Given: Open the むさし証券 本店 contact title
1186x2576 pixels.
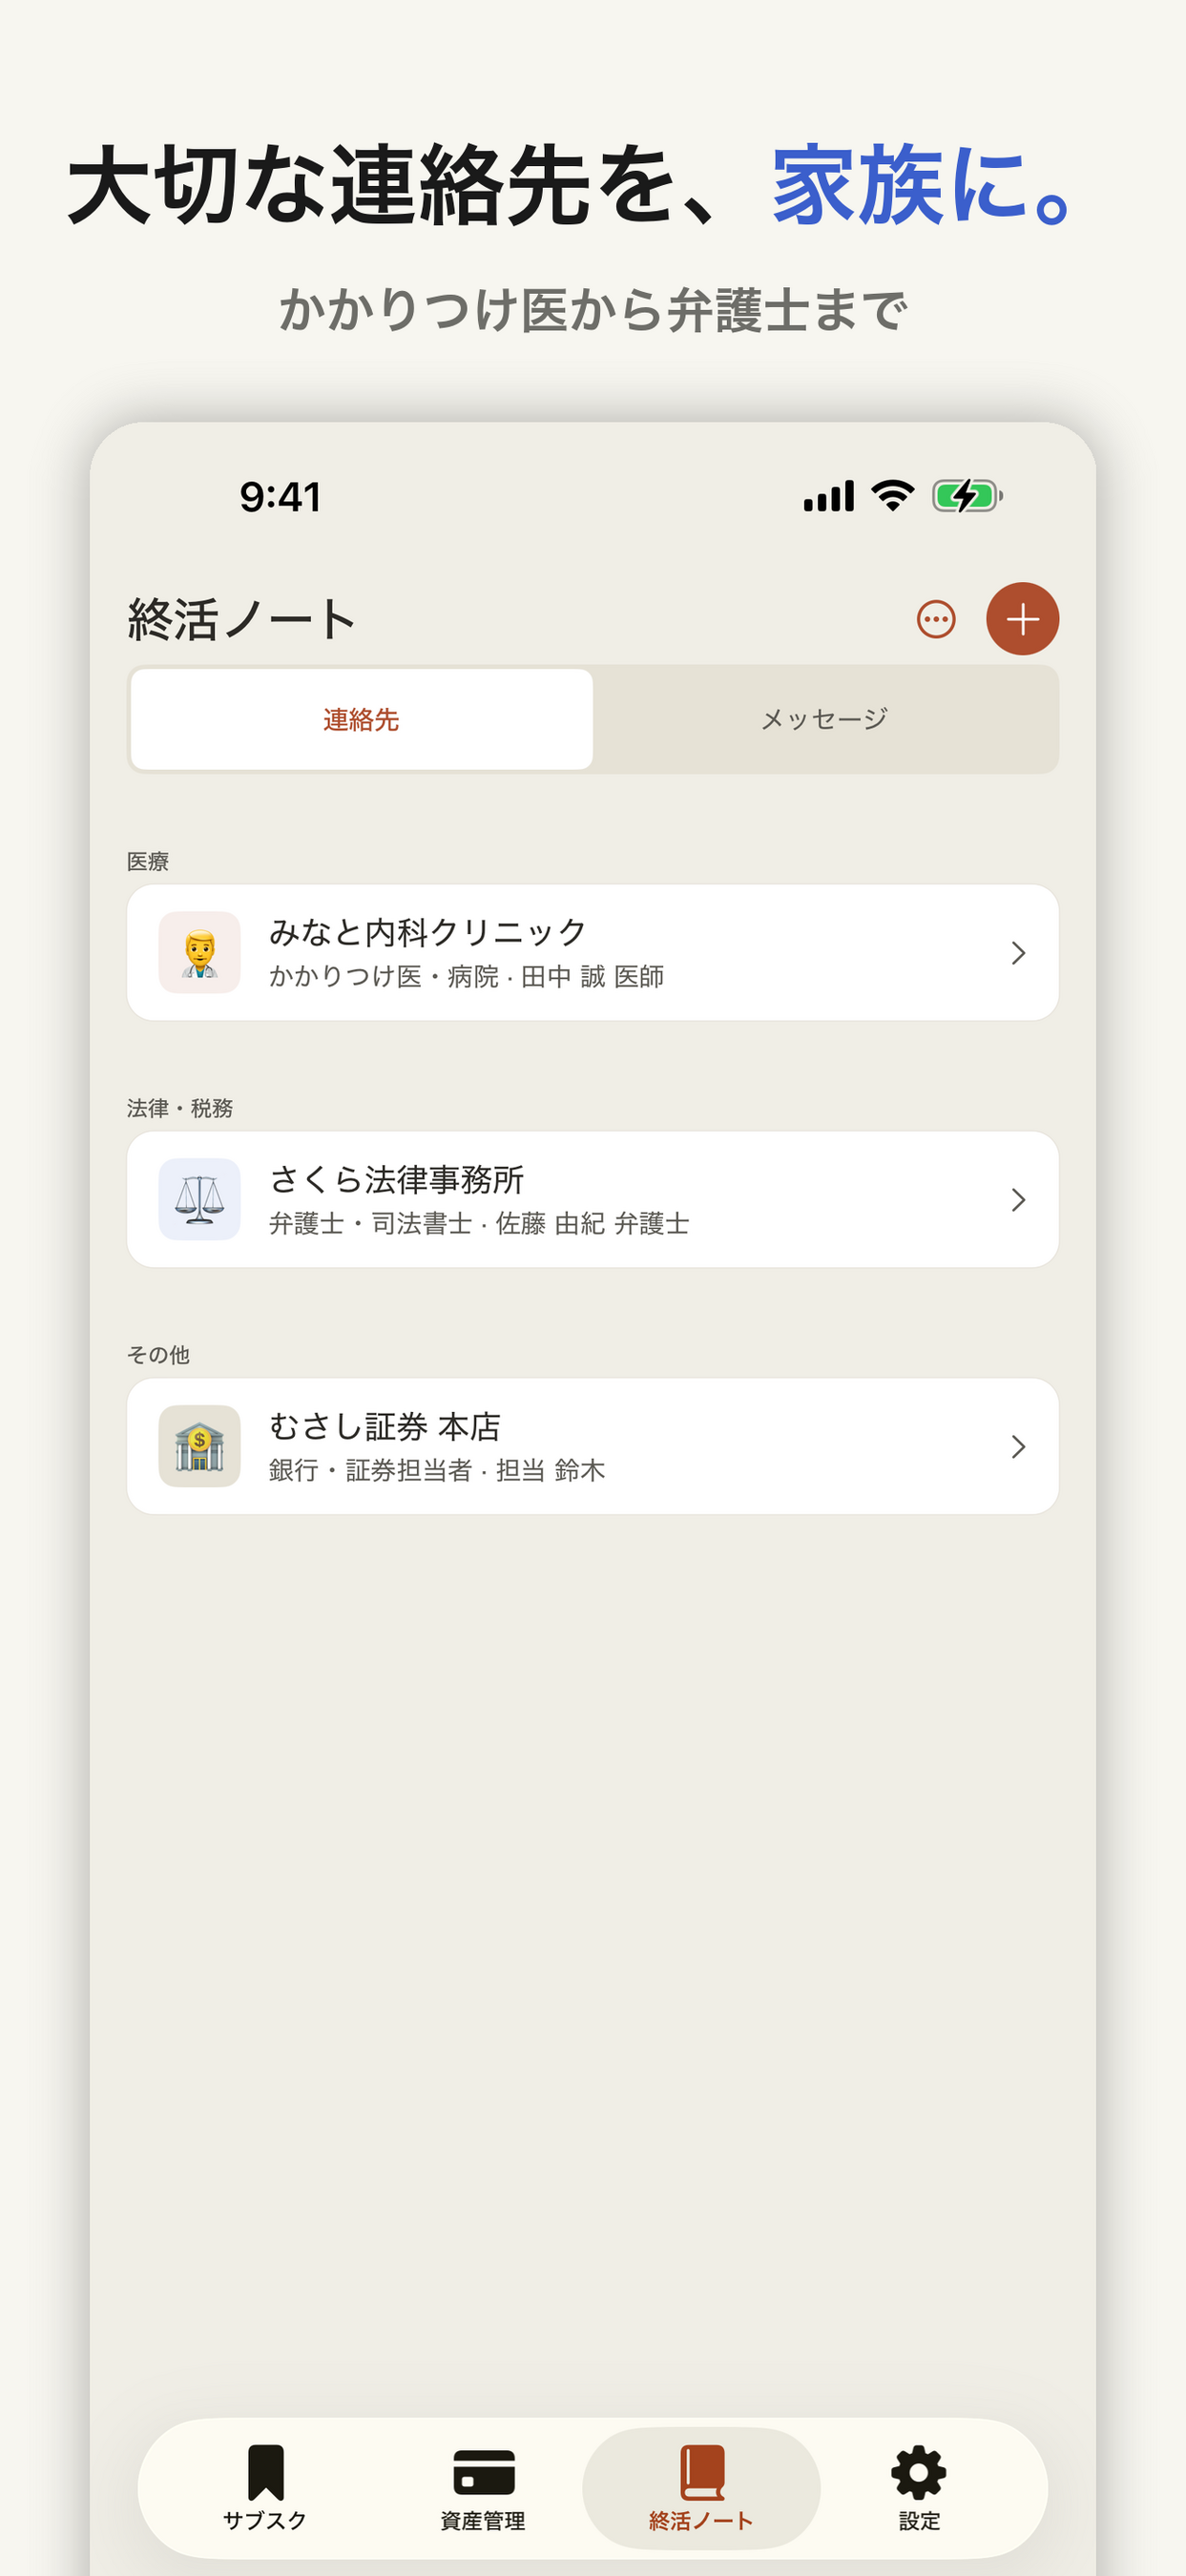Looking at the screenshot, I should coord(385,1426).
